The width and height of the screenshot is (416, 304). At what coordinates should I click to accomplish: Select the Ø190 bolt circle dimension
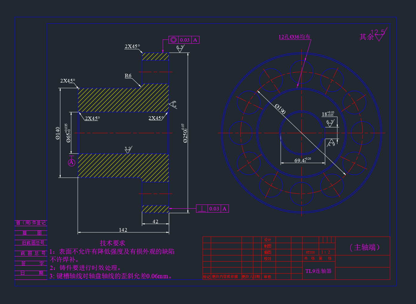280,109
